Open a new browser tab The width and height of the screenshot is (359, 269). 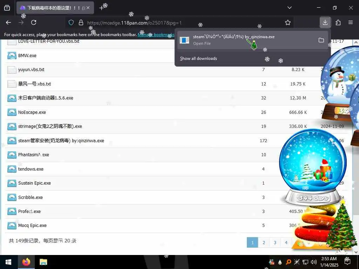point(101,8)
